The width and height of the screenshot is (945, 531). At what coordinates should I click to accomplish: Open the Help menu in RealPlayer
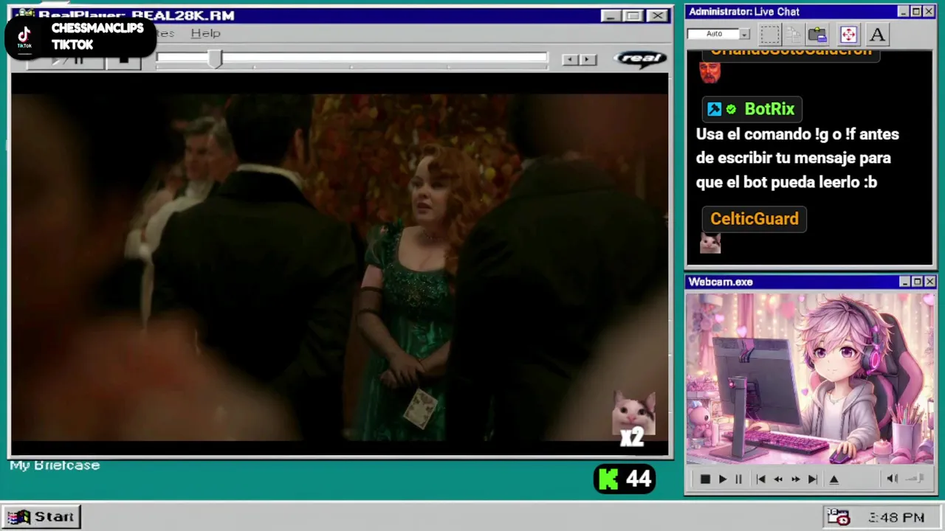[x=205, y=33]
